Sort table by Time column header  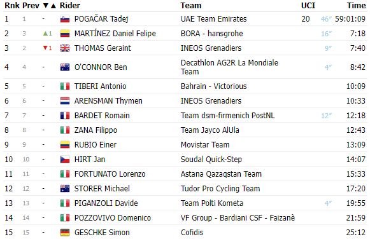coord(356,6)
